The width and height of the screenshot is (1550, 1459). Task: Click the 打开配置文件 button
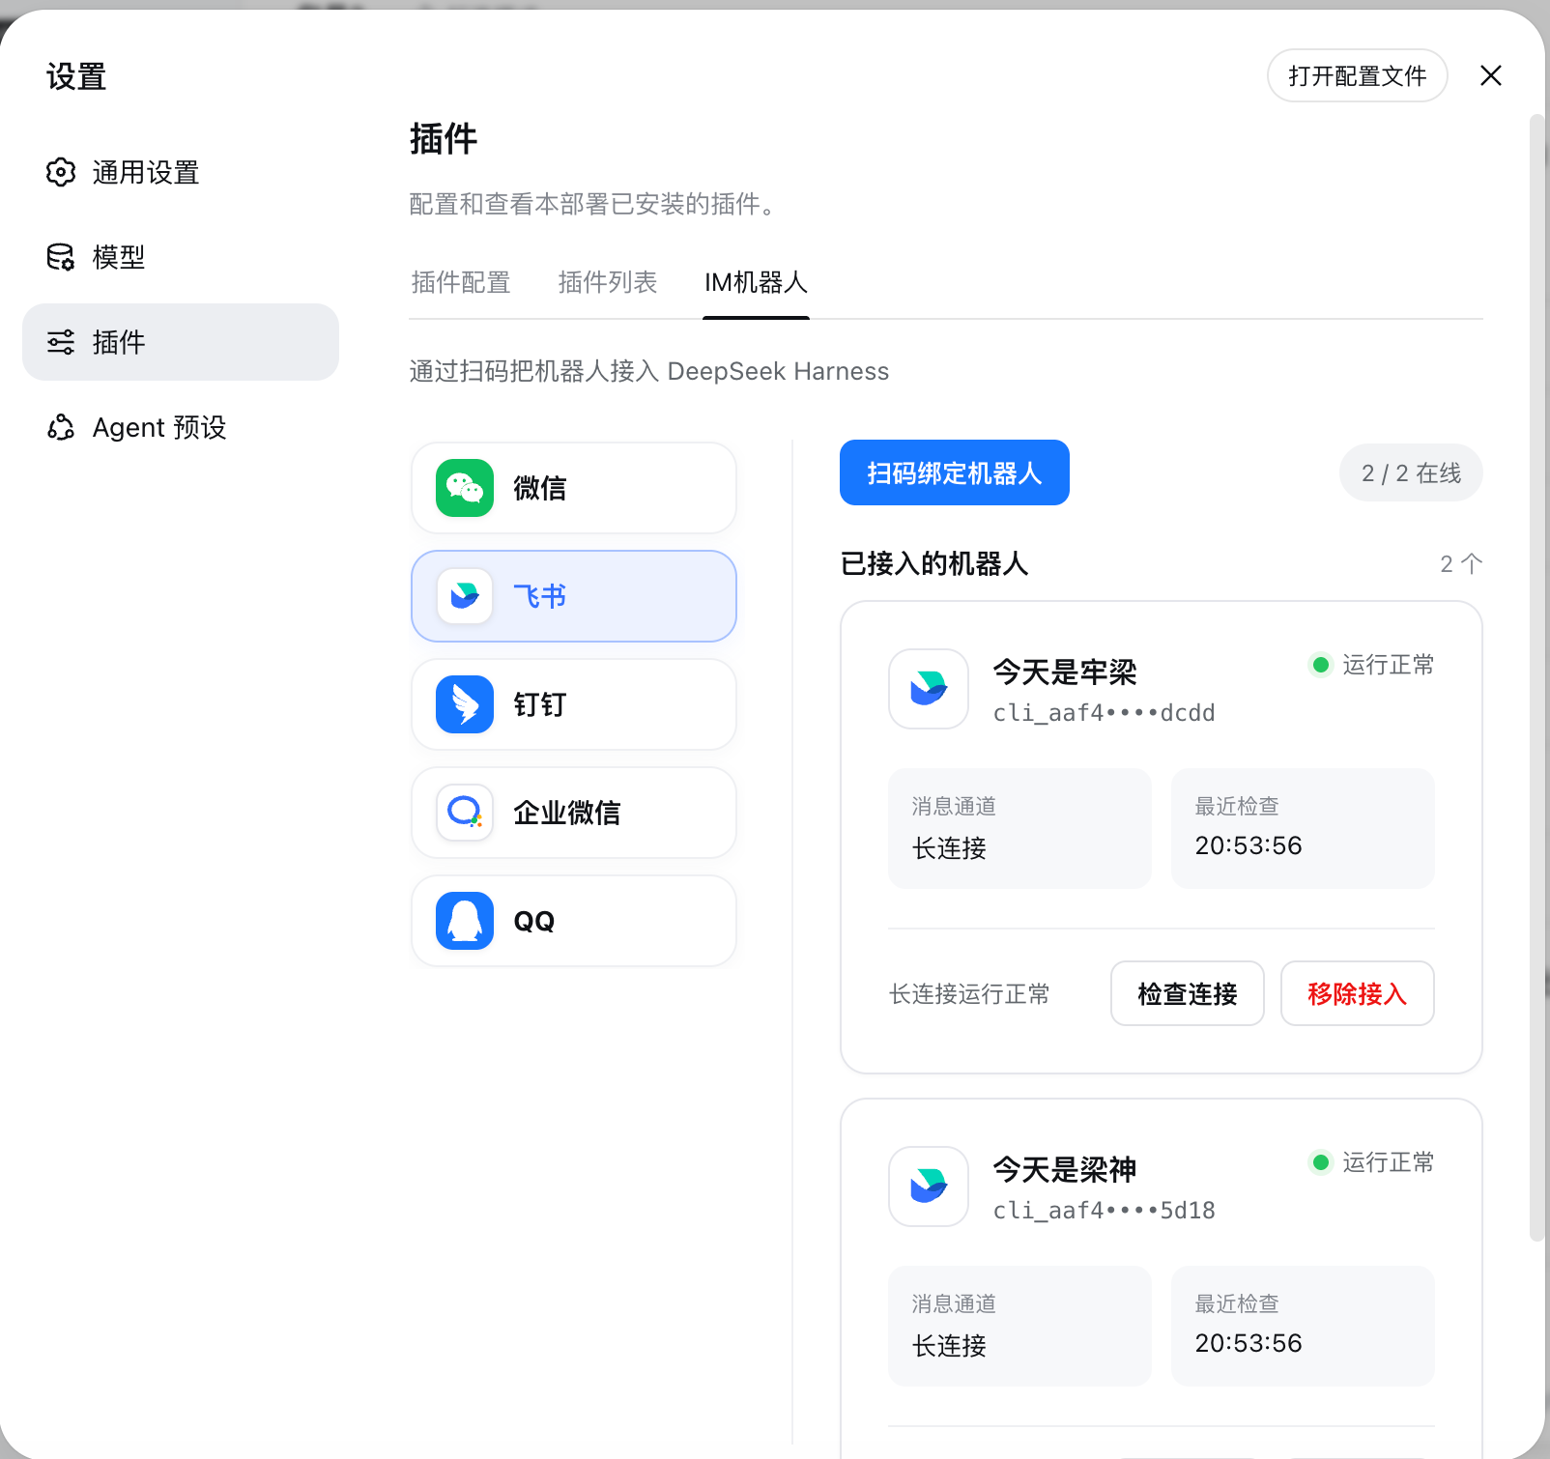coord(1357,75)
